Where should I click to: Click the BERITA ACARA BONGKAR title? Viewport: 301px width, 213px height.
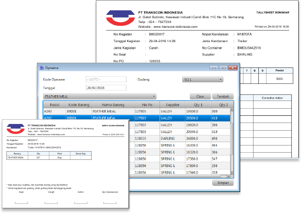[113, 125]
